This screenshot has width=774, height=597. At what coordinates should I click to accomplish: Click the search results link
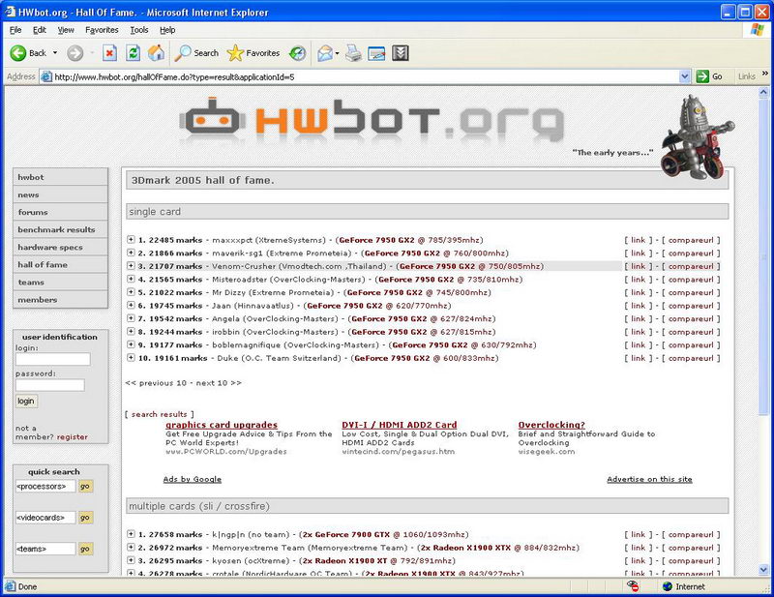tap(159, 414)
